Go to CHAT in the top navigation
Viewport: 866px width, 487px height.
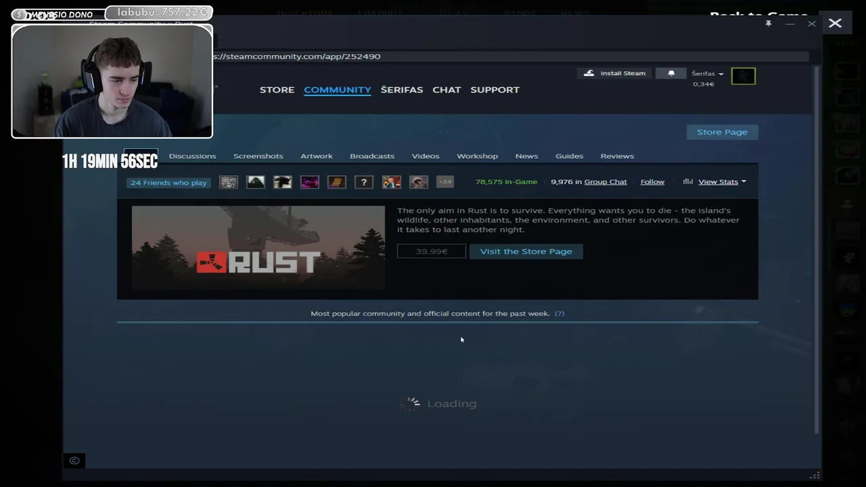(x=447, y=89)
